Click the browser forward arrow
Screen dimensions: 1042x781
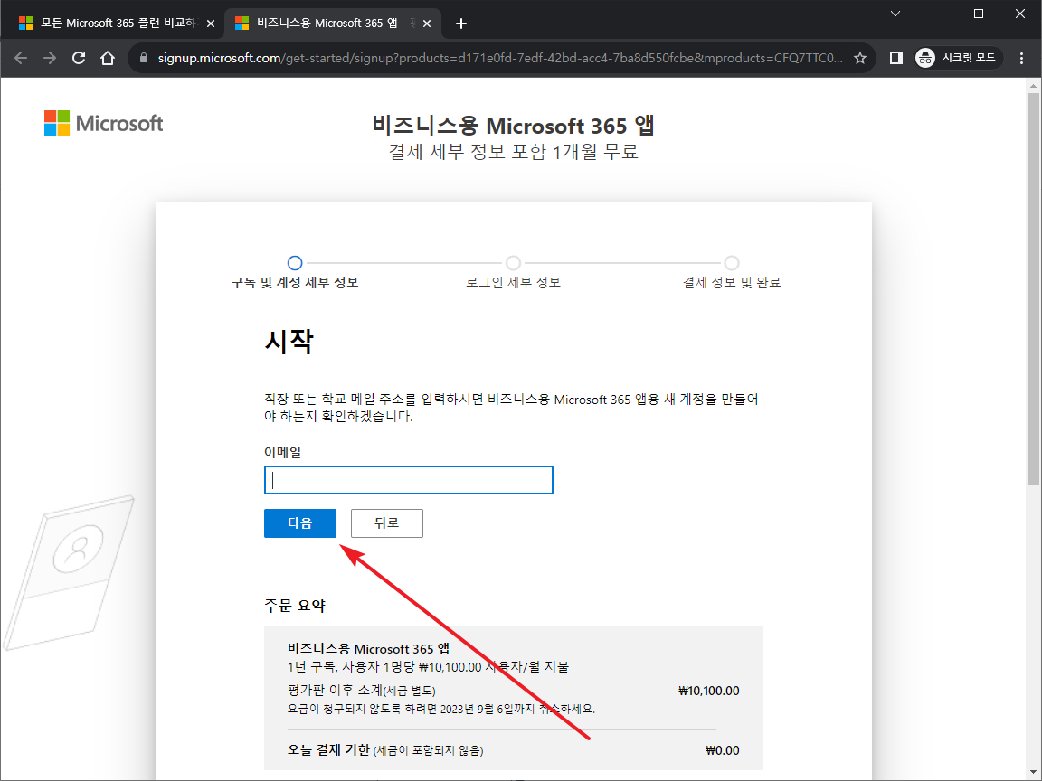pyautogui.click(x=50, y=59)
